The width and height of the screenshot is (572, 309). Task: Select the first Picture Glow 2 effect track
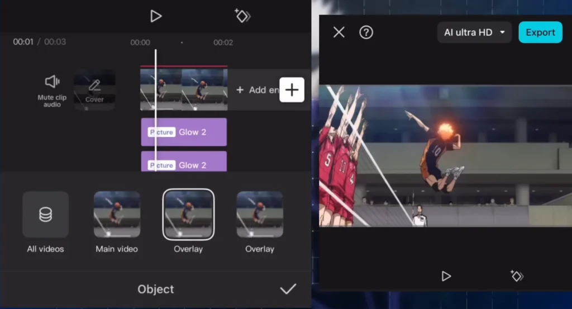click(x=184, y=132)
